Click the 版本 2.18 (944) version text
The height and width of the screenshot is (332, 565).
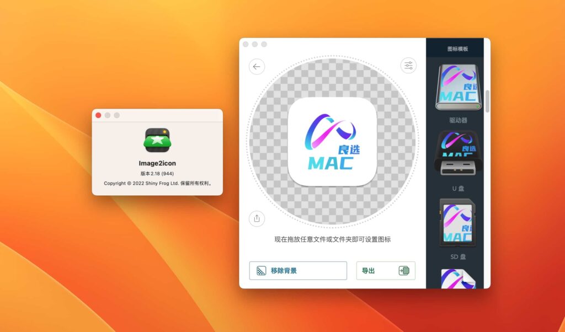158,174
